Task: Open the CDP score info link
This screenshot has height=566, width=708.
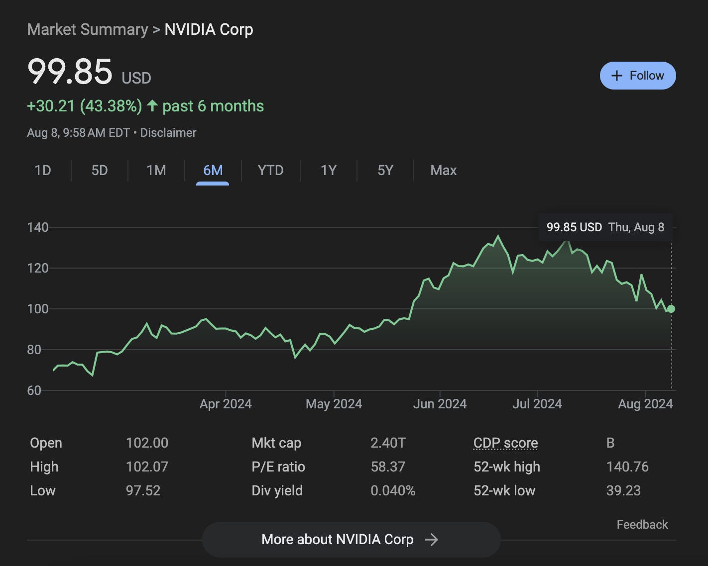Action: click(x=505, y=443)
